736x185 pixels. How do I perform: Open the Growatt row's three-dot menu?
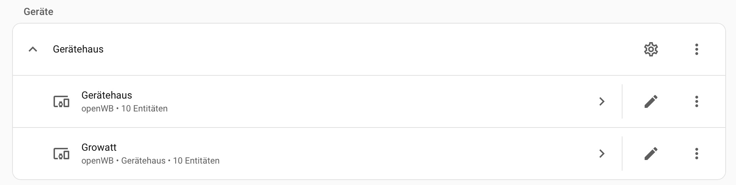coord(696,154)
